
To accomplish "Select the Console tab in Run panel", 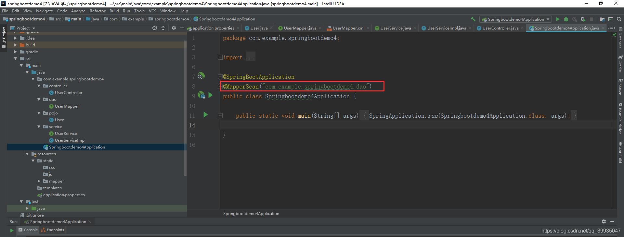I will tap(28, 230).
